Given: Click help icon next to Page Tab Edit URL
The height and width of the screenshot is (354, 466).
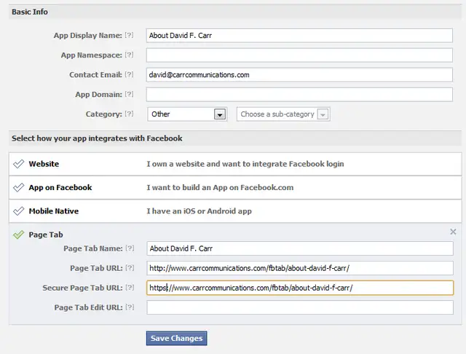Looking at the screenshot, I should (x=130, y=307).
